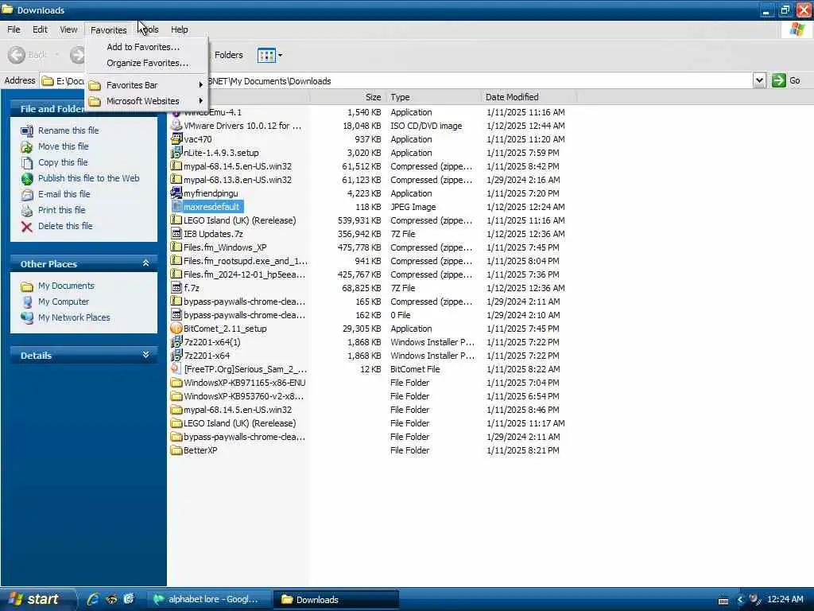814x611 pixels.
Task: Open the address bar dropdown arrow
Action: (759, 80)
